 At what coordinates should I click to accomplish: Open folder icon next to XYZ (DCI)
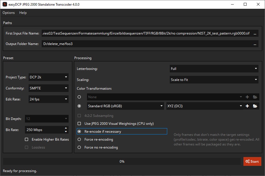coord(255,106)
